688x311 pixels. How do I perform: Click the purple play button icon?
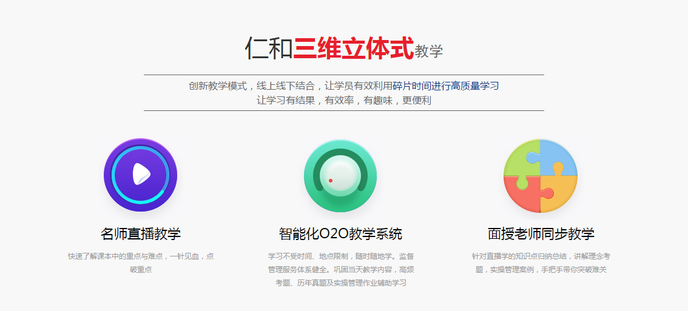[x=140, y=175]
